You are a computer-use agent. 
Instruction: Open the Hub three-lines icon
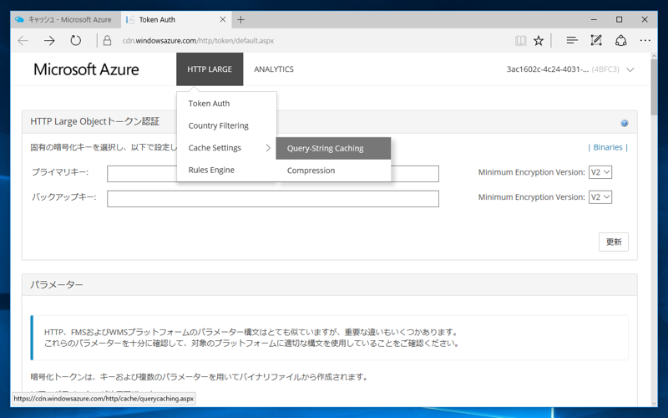point(572,40)
